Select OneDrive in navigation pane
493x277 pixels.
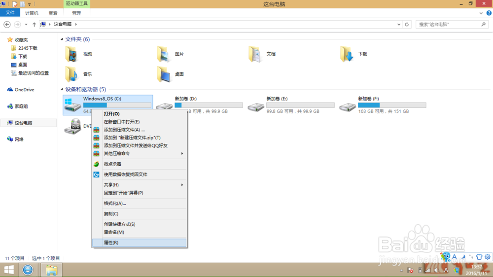tap(24, 90)
